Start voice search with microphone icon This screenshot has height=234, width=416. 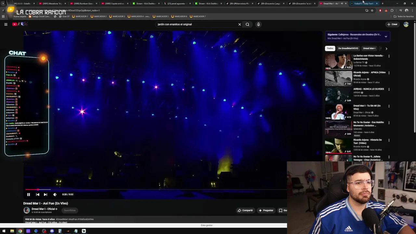click(x=258, y=24)
